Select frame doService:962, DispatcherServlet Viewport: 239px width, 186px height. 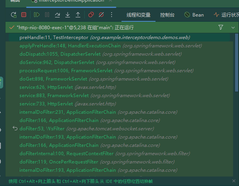point(119,62)
